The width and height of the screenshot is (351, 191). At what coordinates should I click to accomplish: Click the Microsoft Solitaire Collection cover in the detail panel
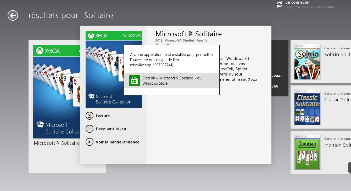click(x=114, y=69)
